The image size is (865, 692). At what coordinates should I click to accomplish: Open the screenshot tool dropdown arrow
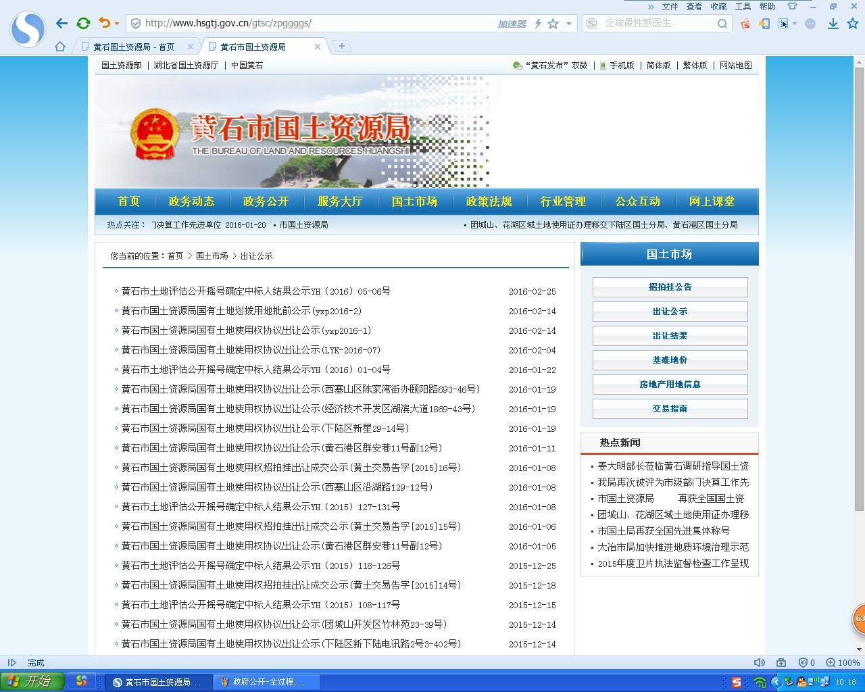pyautogui.click(x=795, y=24)
